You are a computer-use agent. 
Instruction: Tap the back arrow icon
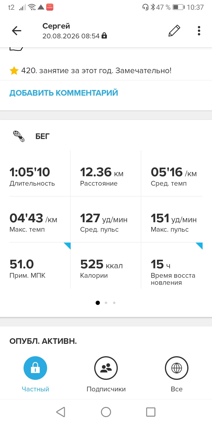16,31
